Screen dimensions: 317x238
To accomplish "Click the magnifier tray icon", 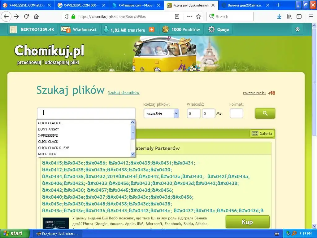I will click(x=294, y=234).
